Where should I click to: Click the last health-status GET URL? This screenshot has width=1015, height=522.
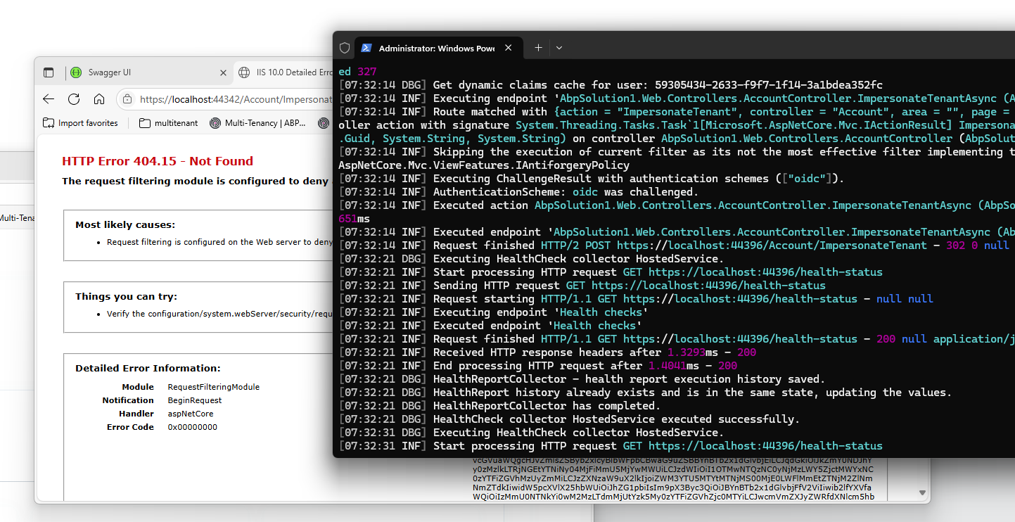coord(765,446)
